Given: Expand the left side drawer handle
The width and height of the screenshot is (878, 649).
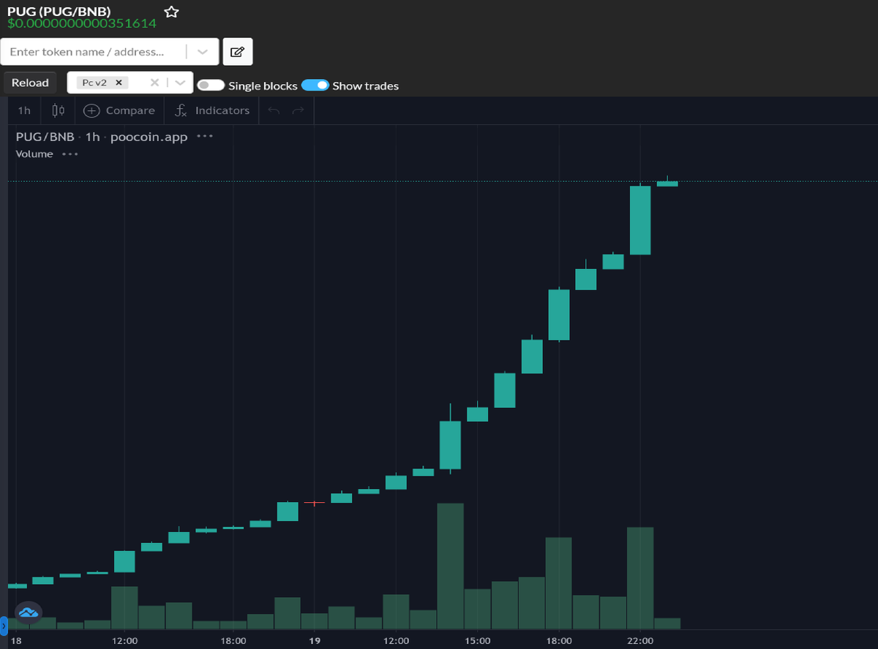Looking at the screenshot, I should click(3, 626).
